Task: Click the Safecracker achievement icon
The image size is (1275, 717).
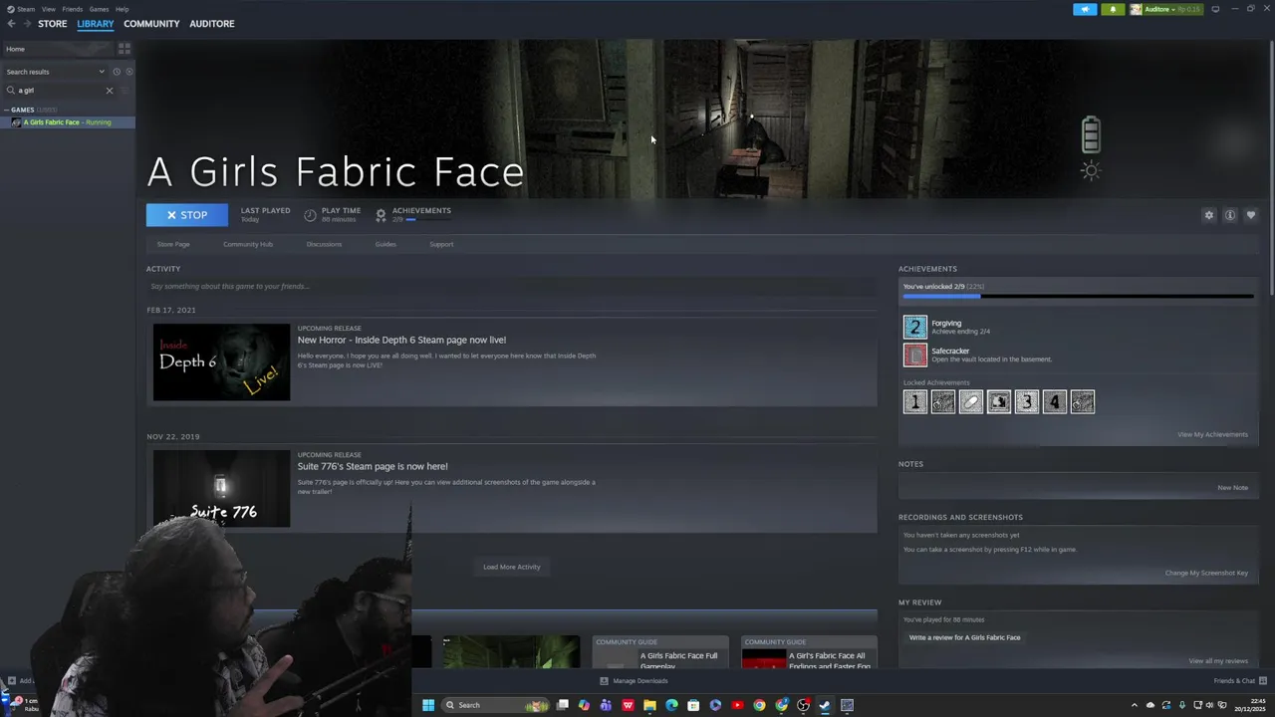Action: coord(914,355)
